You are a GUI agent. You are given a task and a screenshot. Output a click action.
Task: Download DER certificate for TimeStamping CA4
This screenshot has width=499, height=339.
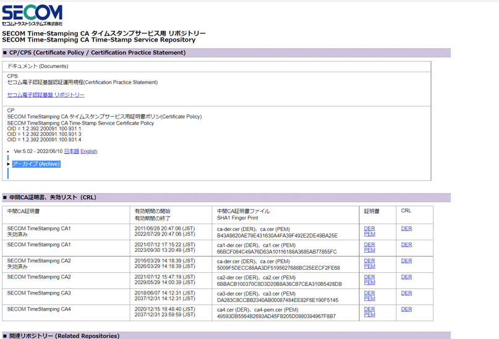(369, 309)
